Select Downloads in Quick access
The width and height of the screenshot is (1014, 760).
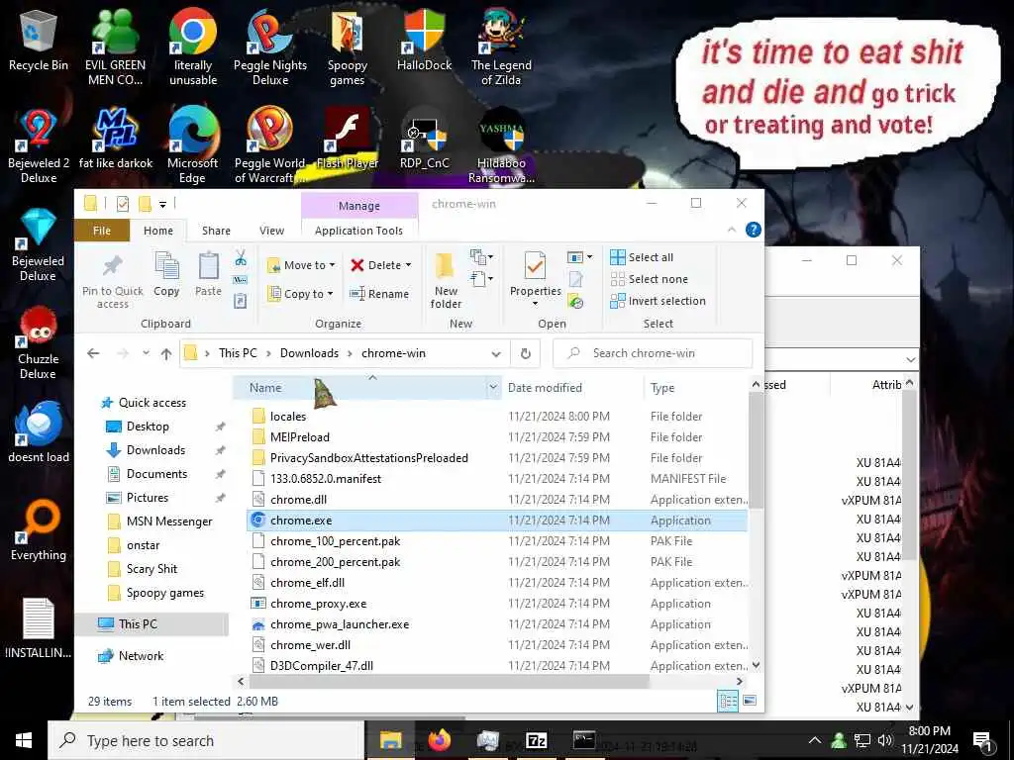(155, 450)
